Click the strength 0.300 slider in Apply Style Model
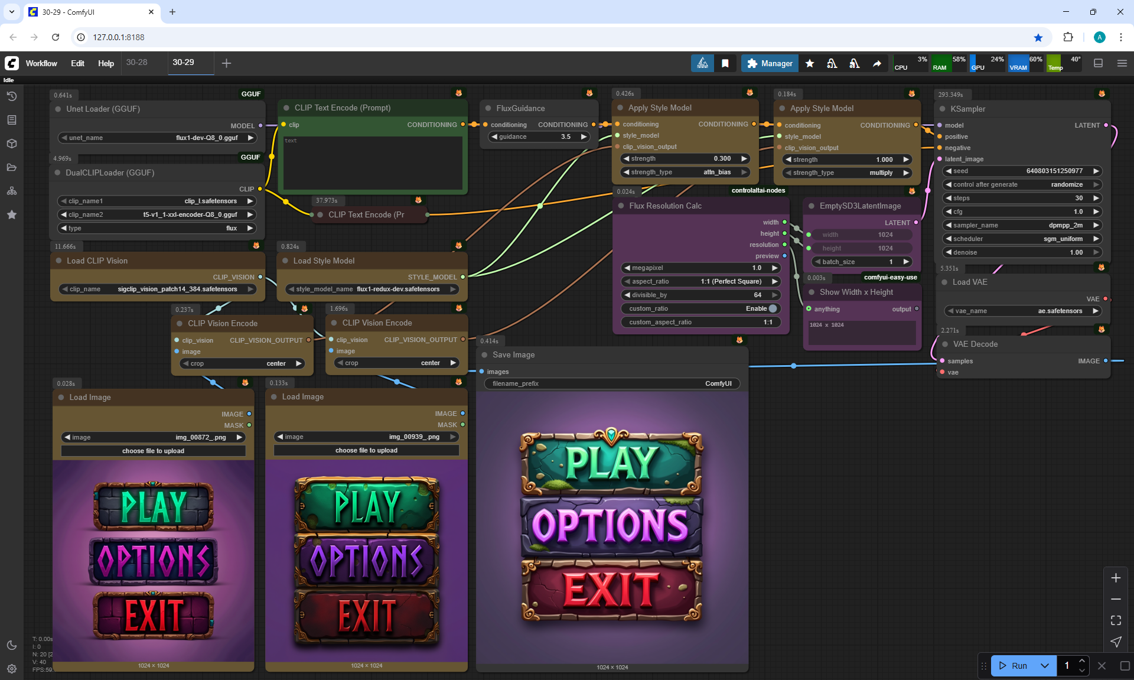The width and height of the screenshot is (1134, 680). pos(686,158)
